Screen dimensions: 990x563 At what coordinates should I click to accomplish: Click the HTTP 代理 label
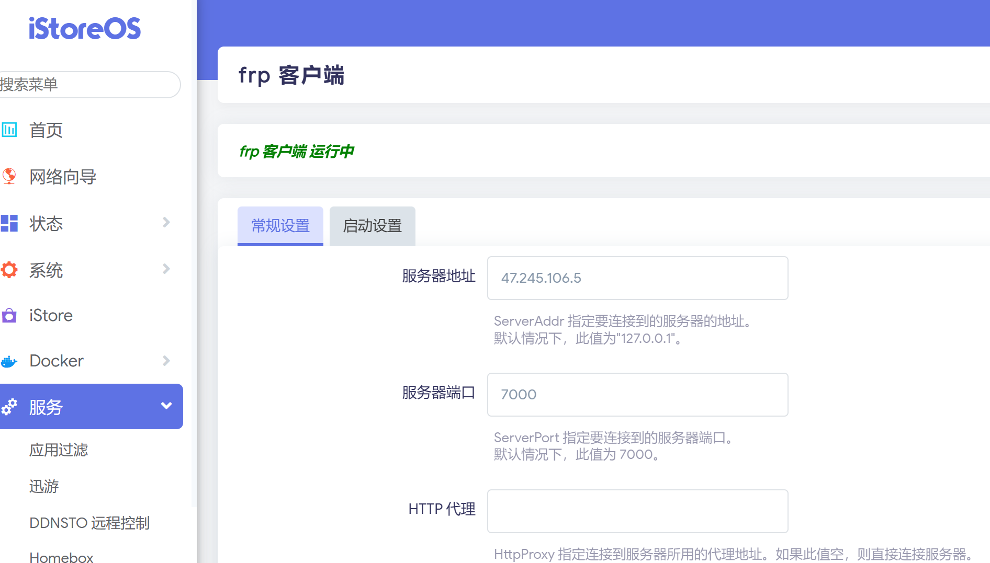pyautogui.click(x=442, y=509)
